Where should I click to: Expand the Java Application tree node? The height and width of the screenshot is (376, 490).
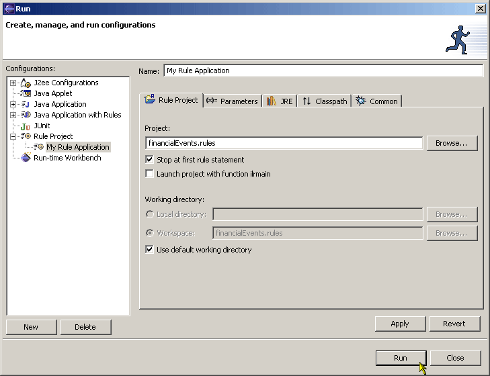pyautogui.click(x=13, y=104)
